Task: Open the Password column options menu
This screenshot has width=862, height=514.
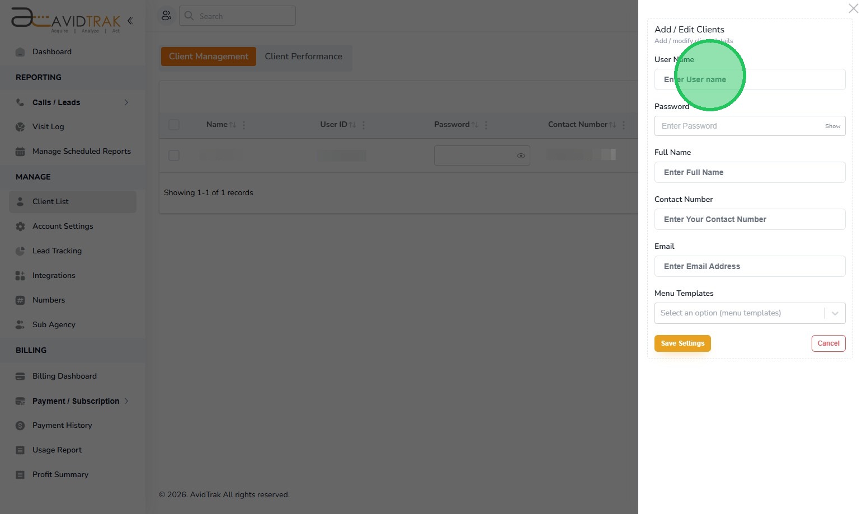Action: click(486, 125)
